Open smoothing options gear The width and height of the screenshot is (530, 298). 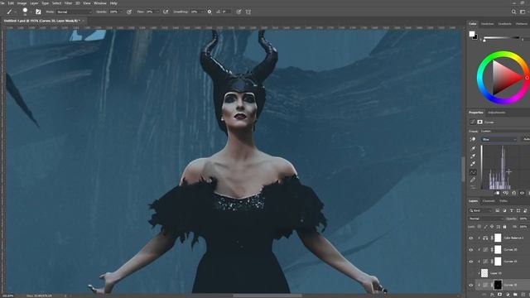210,12
